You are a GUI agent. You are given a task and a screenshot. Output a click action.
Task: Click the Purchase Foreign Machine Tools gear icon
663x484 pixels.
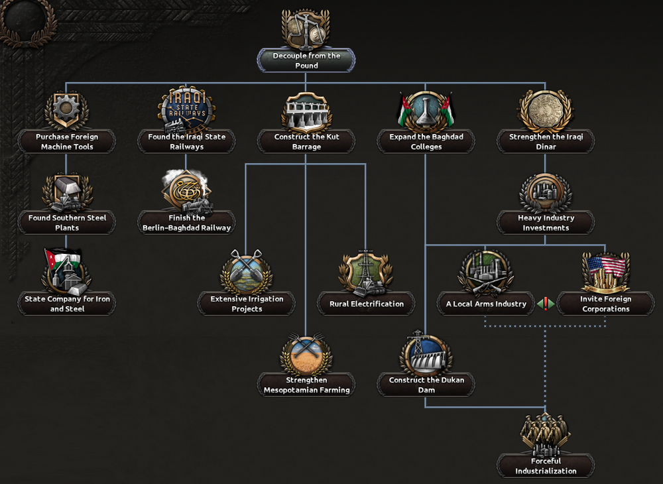point(66,109)
